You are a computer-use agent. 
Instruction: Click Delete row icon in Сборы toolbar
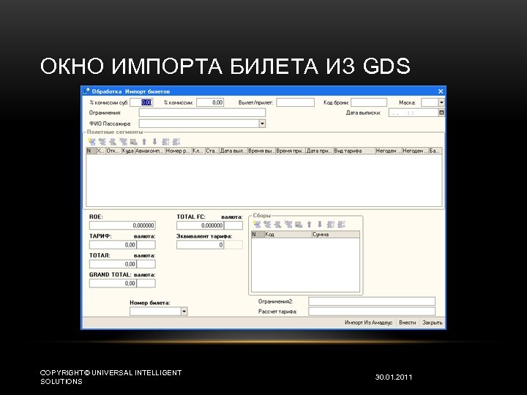pos(288,225)
